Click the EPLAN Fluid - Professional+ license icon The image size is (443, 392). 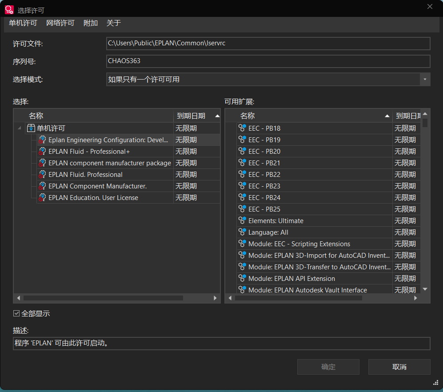[x=43, y=152]
